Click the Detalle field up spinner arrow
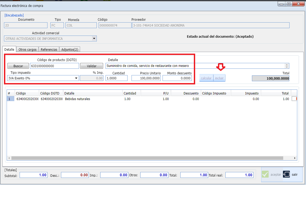This screenshot has width=306, height=202. [287, 65]
